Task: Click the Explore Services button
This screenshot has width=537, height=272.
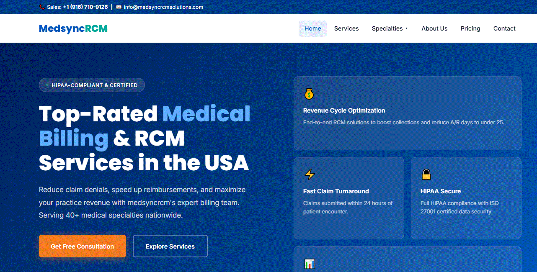Action: point(170,246)
